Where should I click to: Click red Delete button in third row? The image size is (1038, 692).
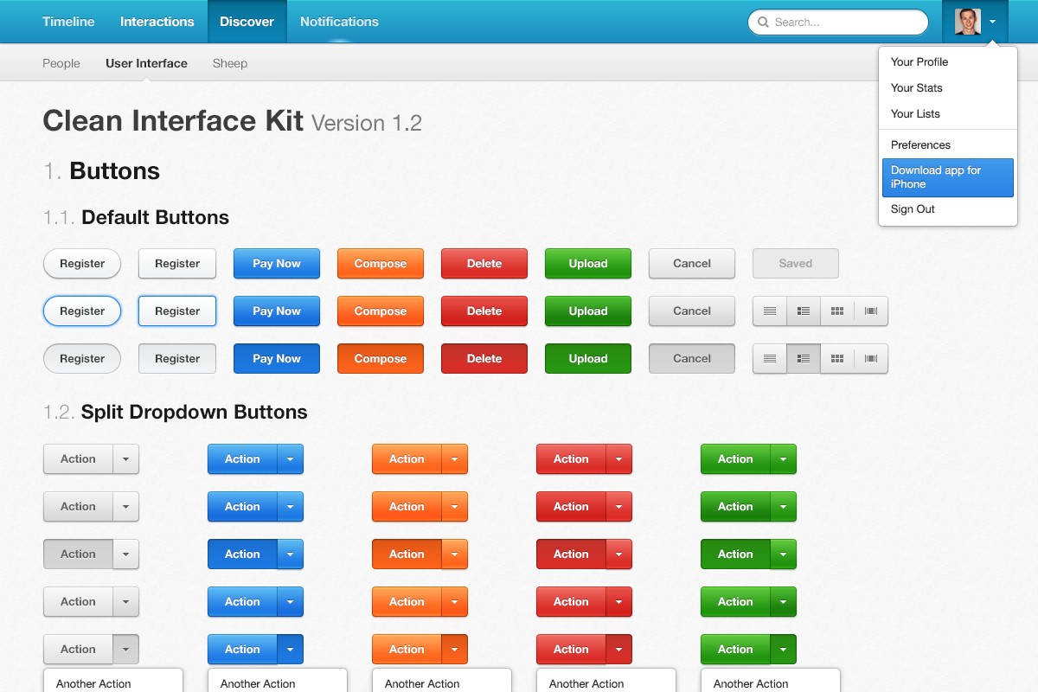point(484,359)
